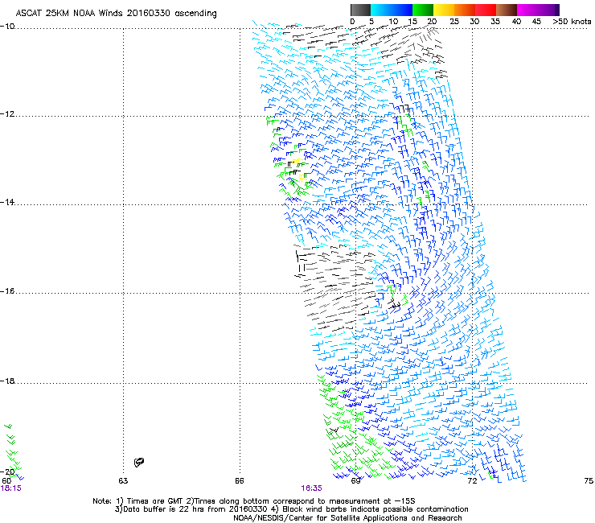Click the green wind barbs on the far left edge

[x=13, y=450]
